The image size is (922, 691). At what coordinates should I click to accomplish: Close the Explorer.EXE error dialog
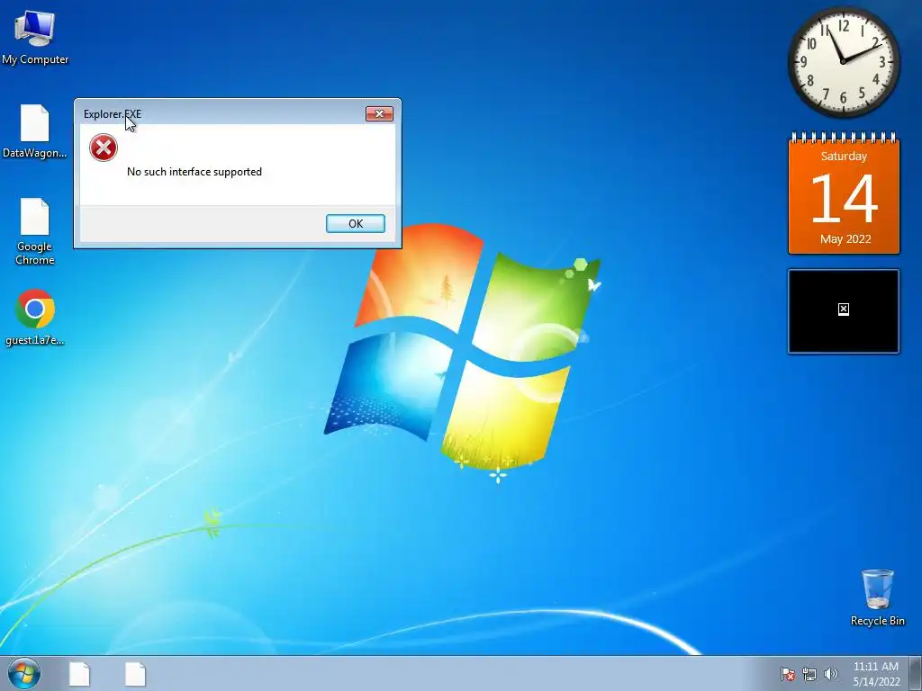click(x=379, y=114)
